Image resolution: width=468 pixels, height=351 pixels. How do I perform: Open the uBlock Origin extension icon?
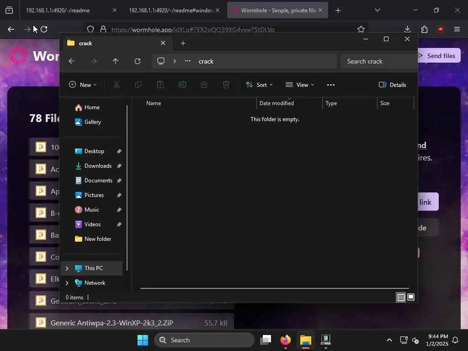[x=441, y=29]
